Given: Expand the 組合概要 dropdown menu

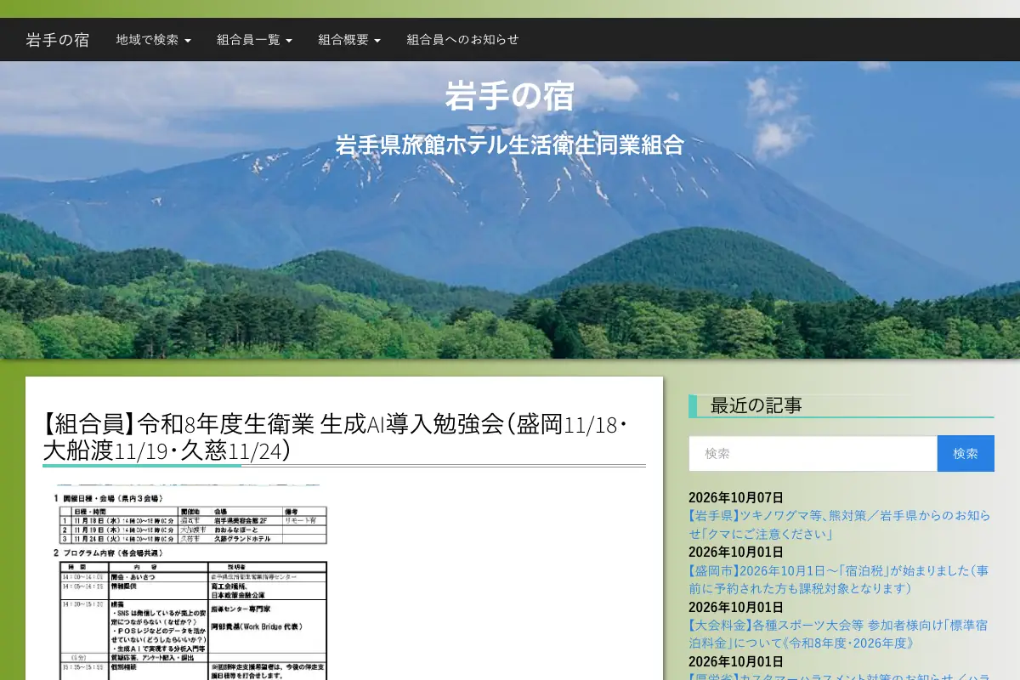Looking at the screenshot, I should 349,40.
